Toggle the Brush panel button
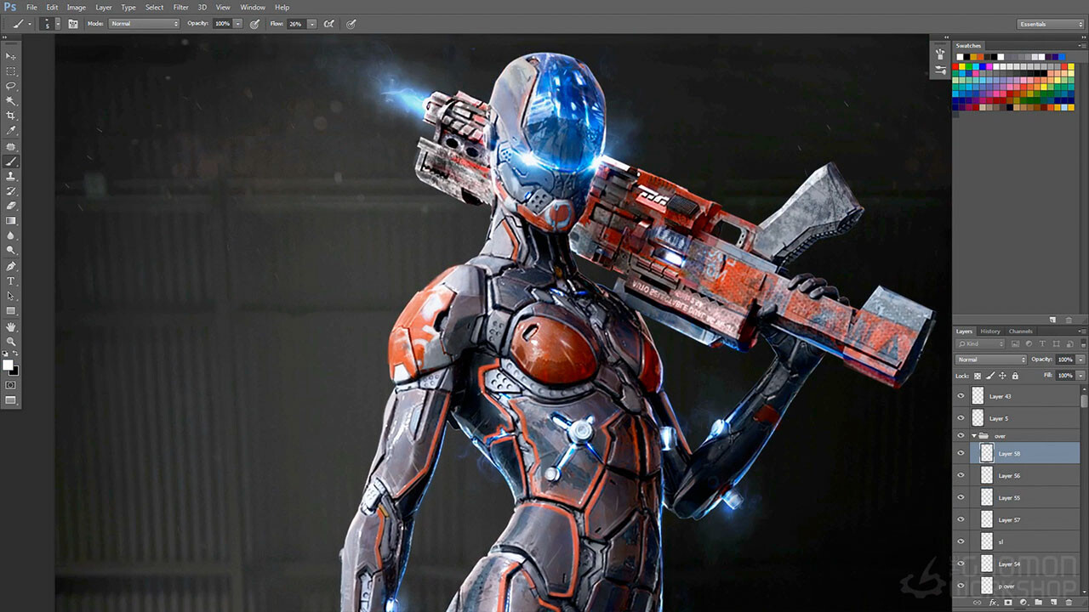The width and height of the screenshot is (1089, 612). (x=73, y=24)
